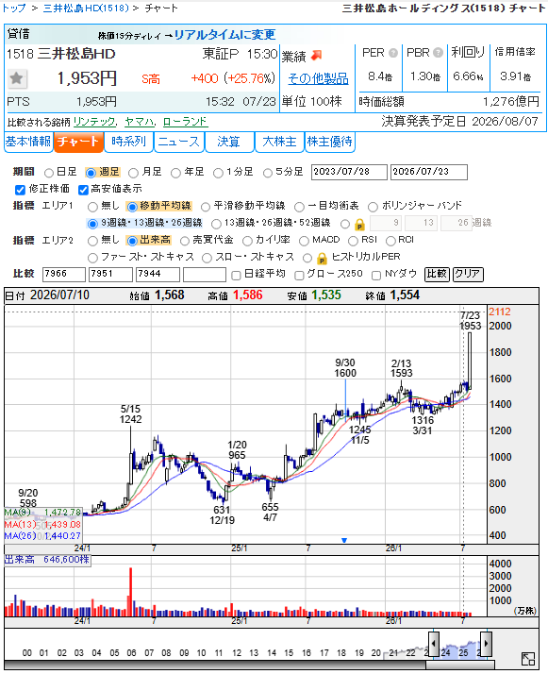This screenshot has height=674, width=548.
Task: Enable NYダウ comparison checkbox
Action: pyautogui.click(x=376, y=275)
